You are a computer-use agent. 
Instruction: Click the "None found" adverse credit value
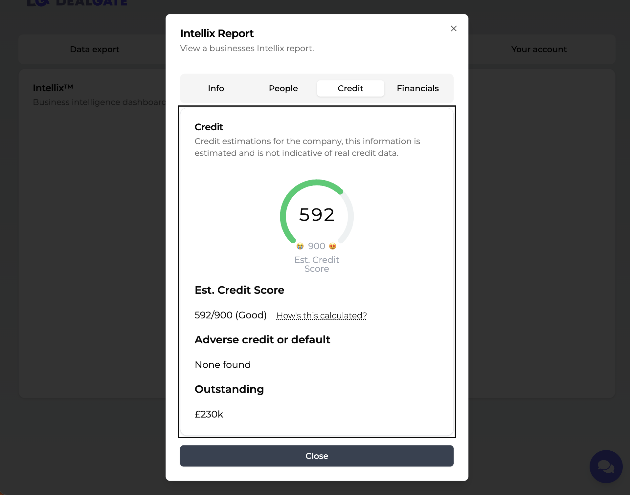(x=223, y=365)
